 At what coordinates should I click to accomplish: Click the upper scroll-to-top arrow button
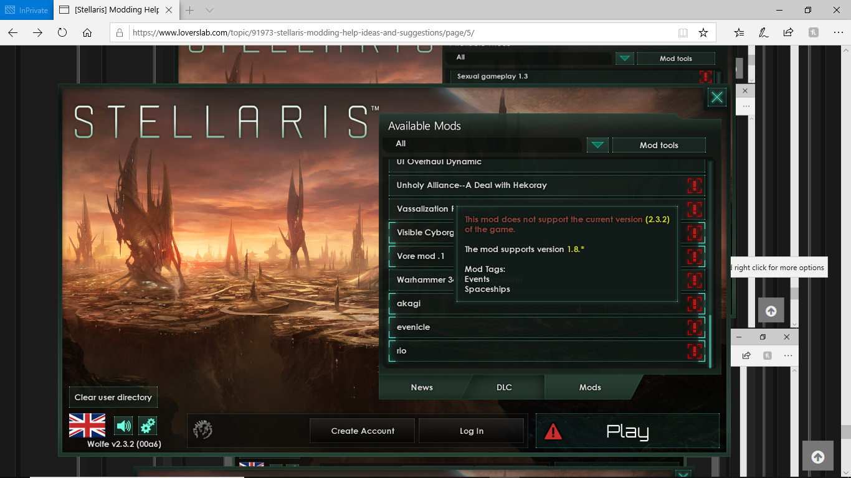pyautogui.click(x=771, y=311)
